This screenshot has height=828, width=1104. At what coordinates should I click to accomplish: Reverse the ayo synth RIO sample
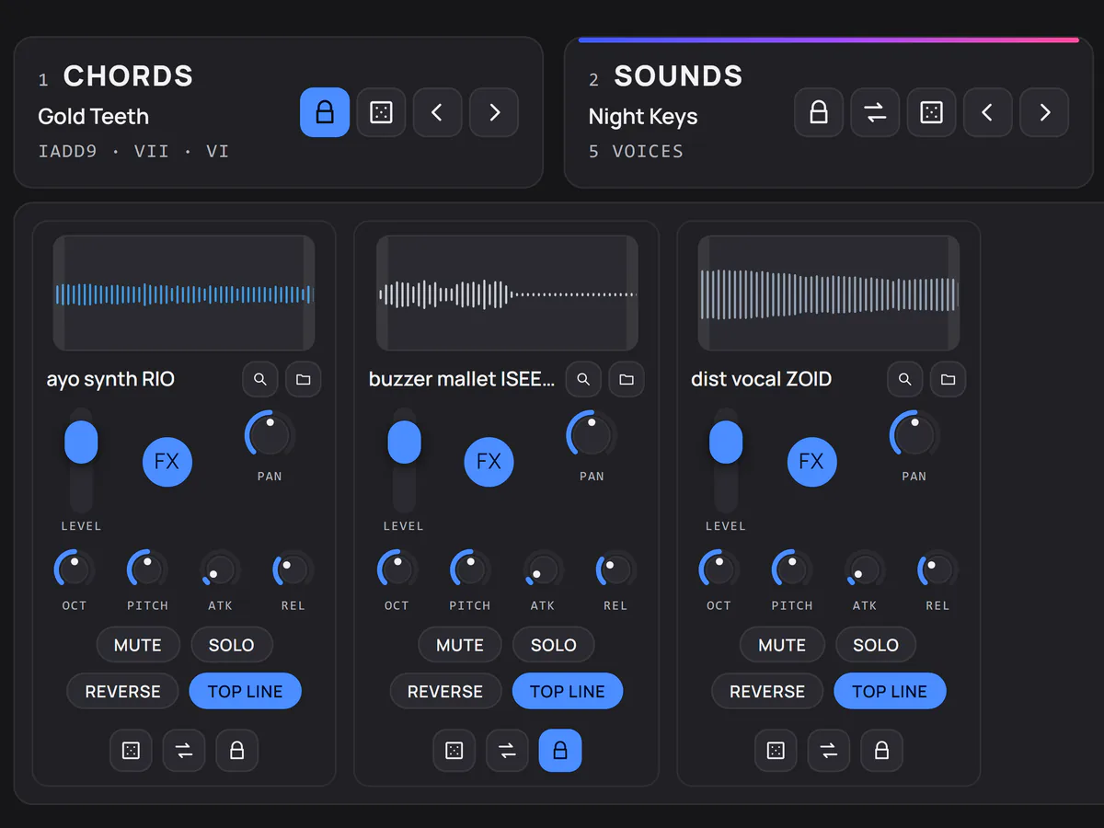point(123,692)
